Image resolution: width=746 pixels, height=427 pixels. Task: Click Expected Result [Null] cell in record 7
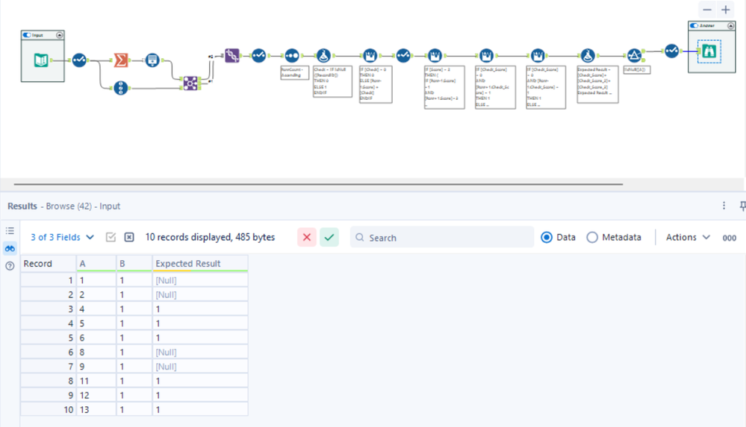[x=200, y=367]
